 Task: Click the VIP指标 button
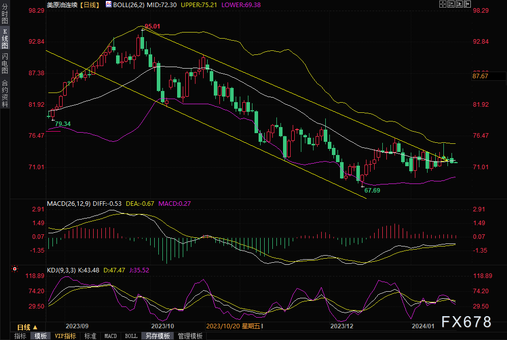65,336
